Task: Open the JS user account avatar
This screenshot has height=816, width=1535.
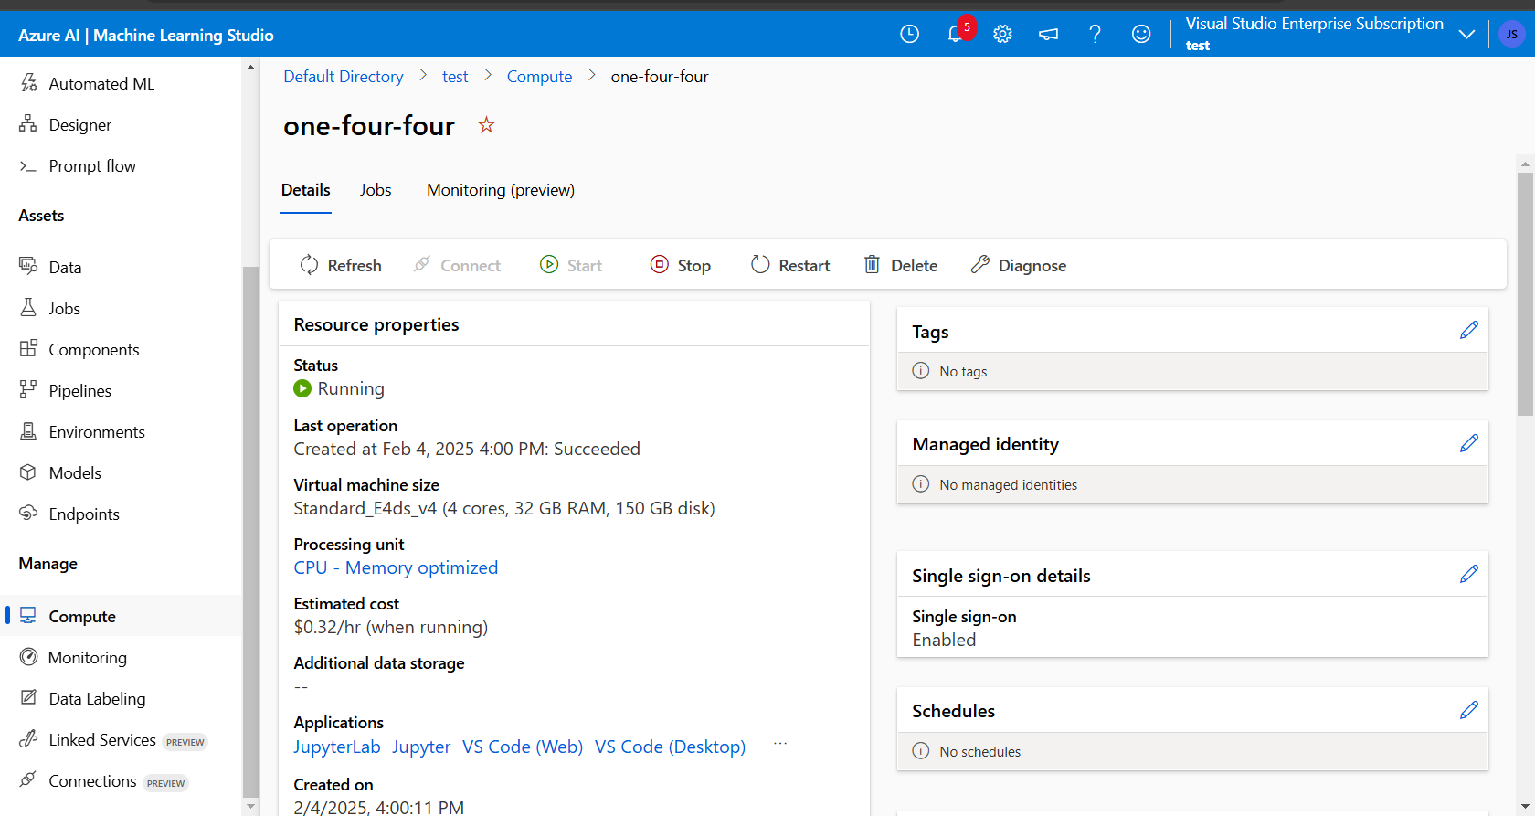Action: click(1512, 34)
